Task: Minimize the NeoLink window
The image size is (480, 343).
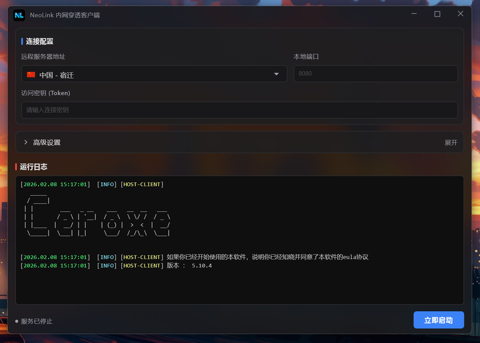Action: (x=414, y=14)
